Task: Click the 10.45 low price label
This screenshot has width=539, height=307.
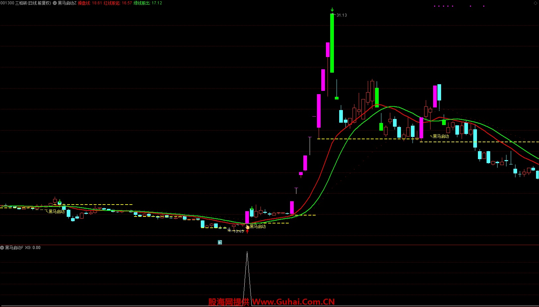Action: coord(239,231)
